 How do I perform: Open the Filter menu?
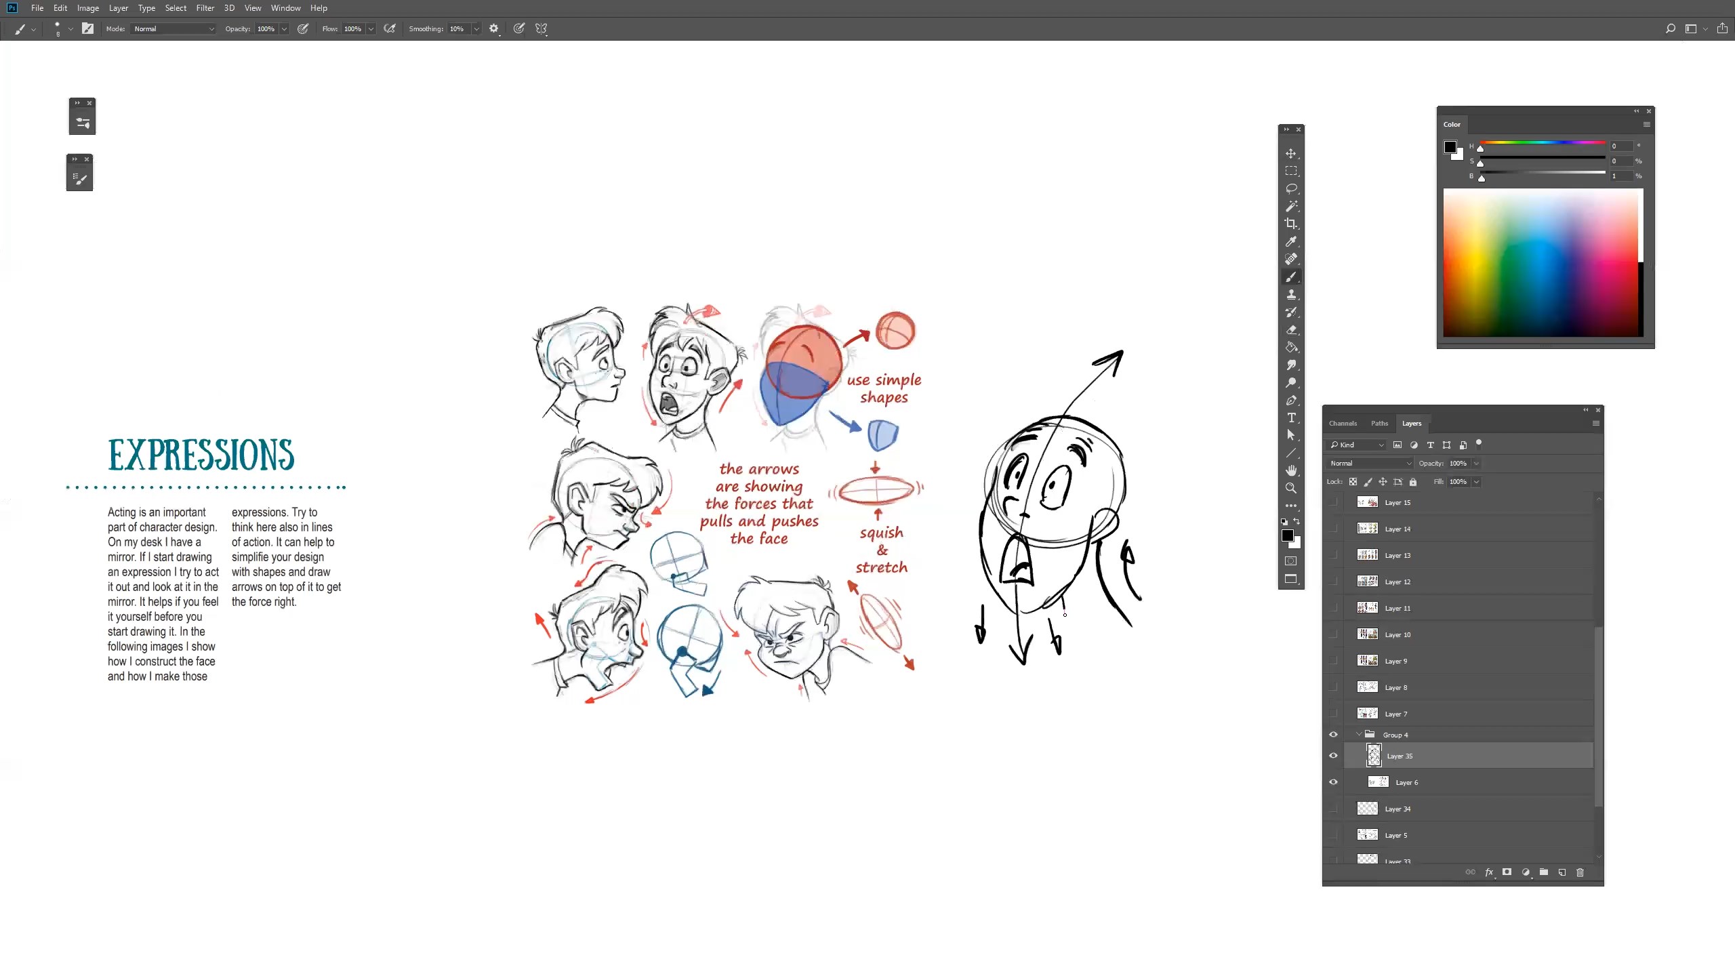[205, 8]
